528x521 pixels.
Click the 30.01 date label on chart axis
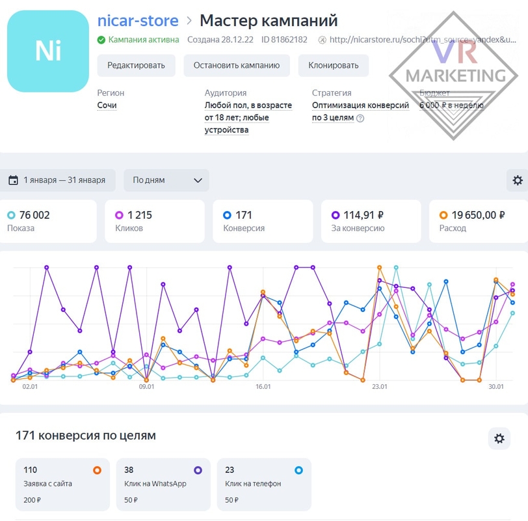pos(496,386)
